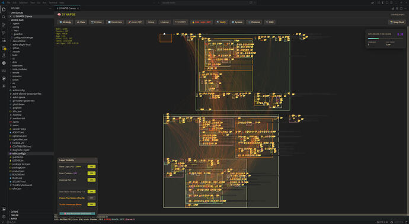Screen dimensions: 409x224
Task: Open the Edit menu
Action: [x=15, y=2]
